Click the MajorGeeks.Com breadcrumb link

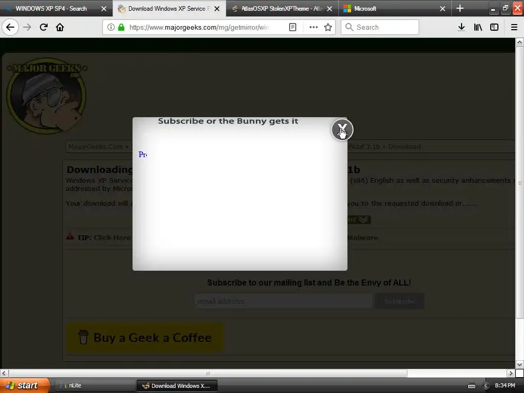[95, 147]
